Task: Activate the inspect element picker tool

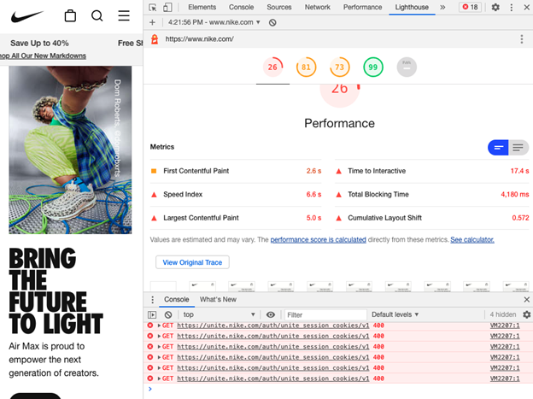Action: point(152,7)
